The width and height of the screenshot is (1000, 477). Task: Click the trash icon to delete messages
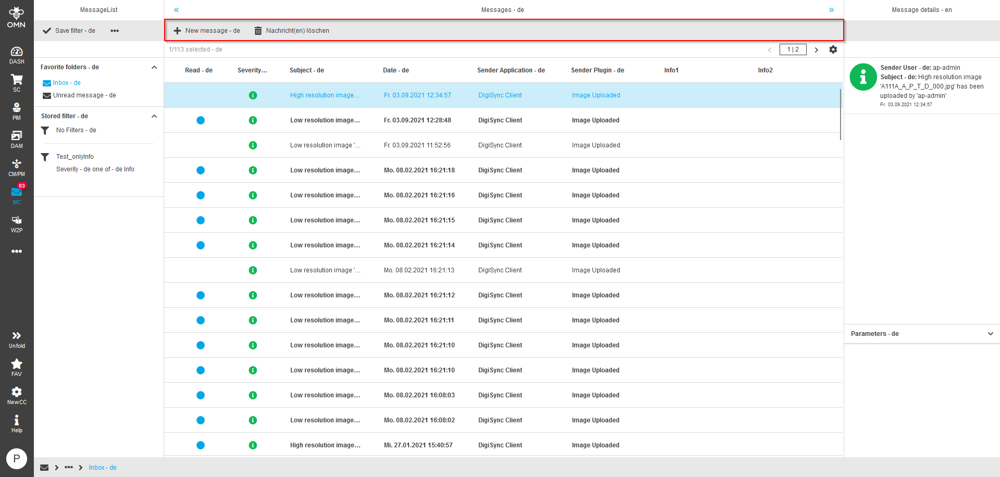click(x=258, y=31)
